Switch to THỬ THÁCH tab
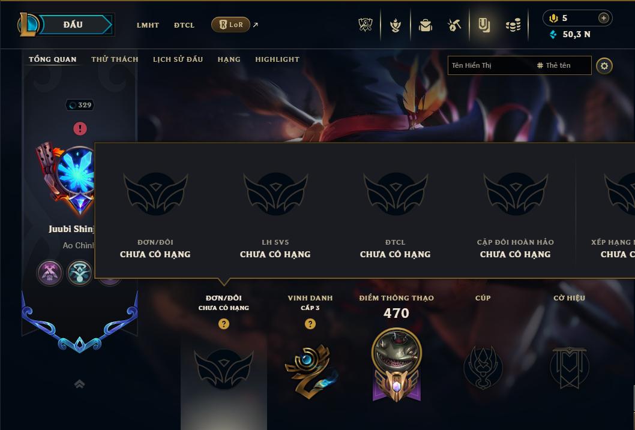 115,59
